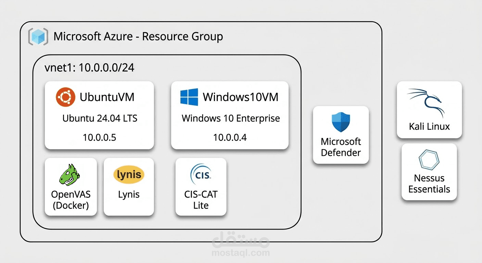This screenshot has height=263, width=482.
Task: Click the vnet1: 10.0.0.0/24 label
Action: pos(89,67)
